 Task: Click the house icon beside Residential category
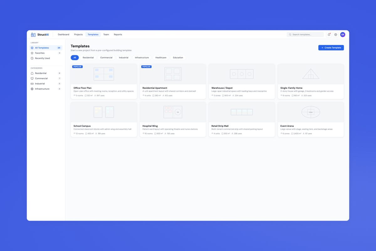(32, 73)
